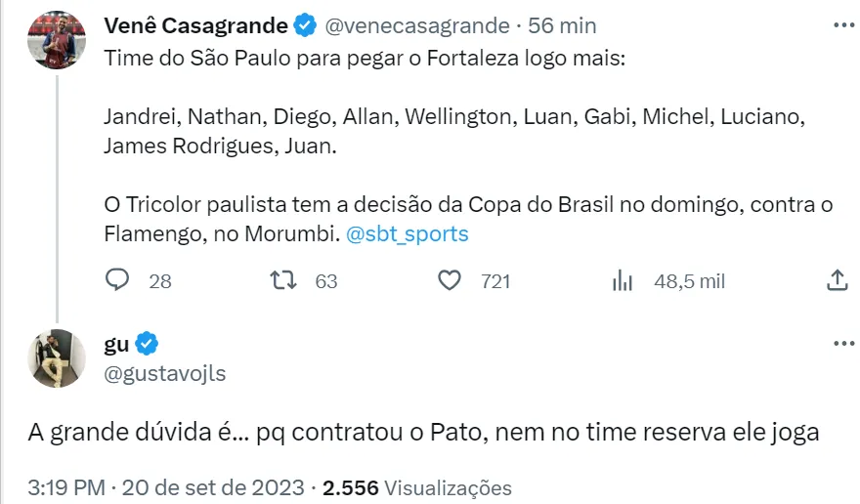Open Venê Casagrande's profile picture
This screenshot has height=504, width=860.
[58, 40]
